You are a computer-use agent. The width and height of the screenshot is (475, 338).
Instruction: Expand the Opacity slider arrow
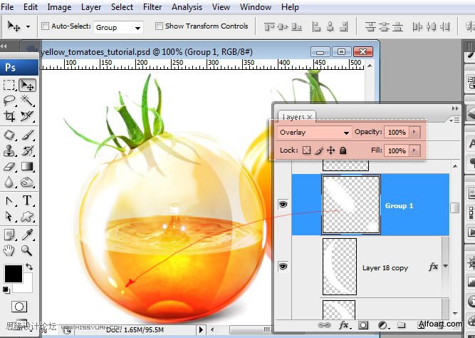(414, 132)
